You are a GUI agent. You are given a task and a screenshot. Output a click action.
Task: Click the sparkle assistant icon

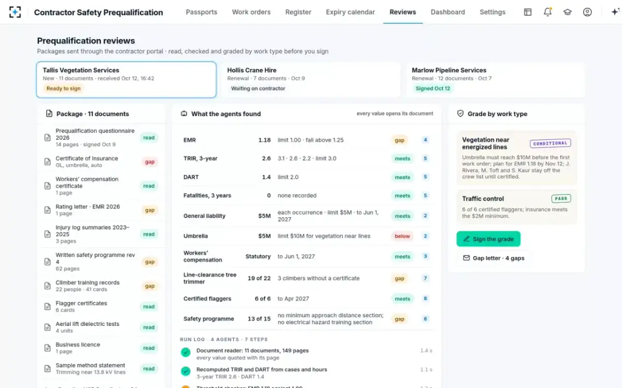(615, 12)
